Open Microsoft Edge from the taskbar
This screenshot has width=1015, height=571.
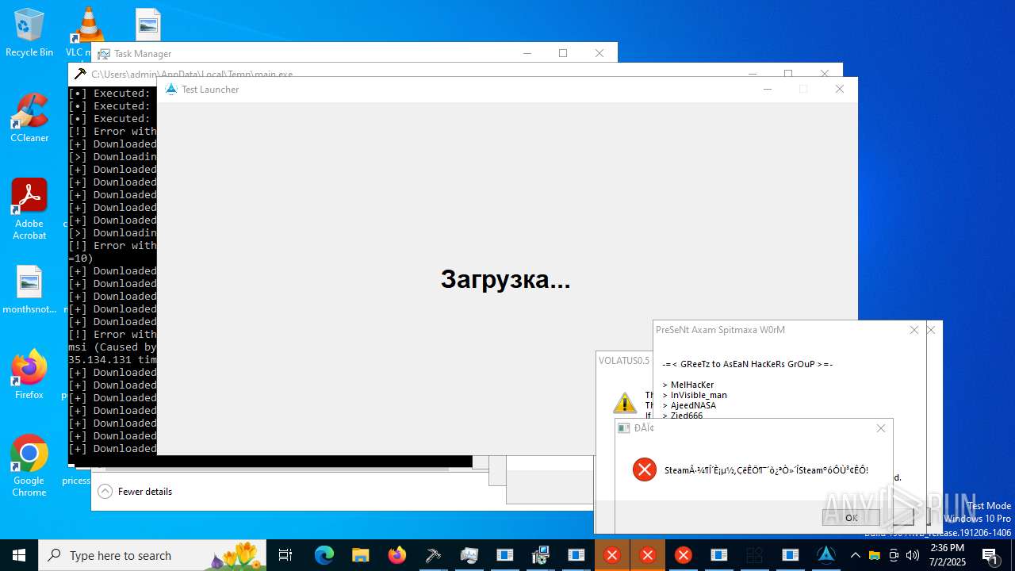pyautogui.click(x=324, y=555)
